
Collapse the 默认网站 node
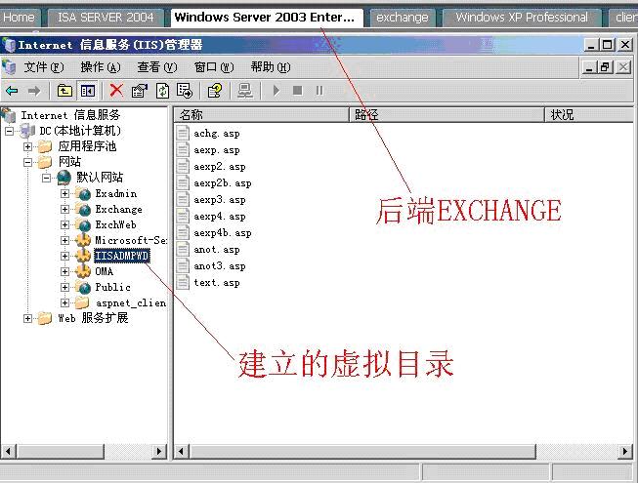(46, 178)
